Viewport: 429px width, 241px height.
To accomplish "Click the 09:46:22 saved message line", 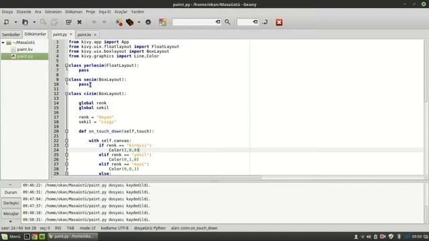I will (86, 185).
